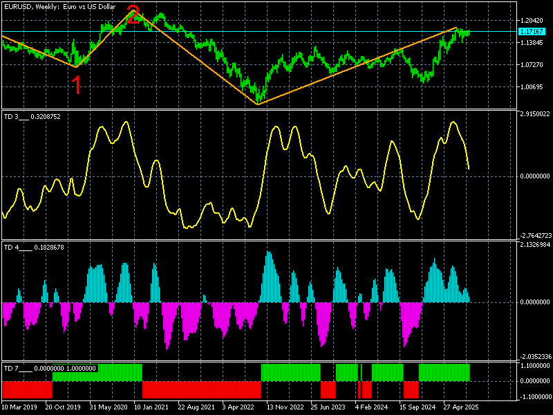Image resolution: width=553 pixels, height=415 pixels.
Task: Click the date label '31 May 2020'
Action: [109, 407]
